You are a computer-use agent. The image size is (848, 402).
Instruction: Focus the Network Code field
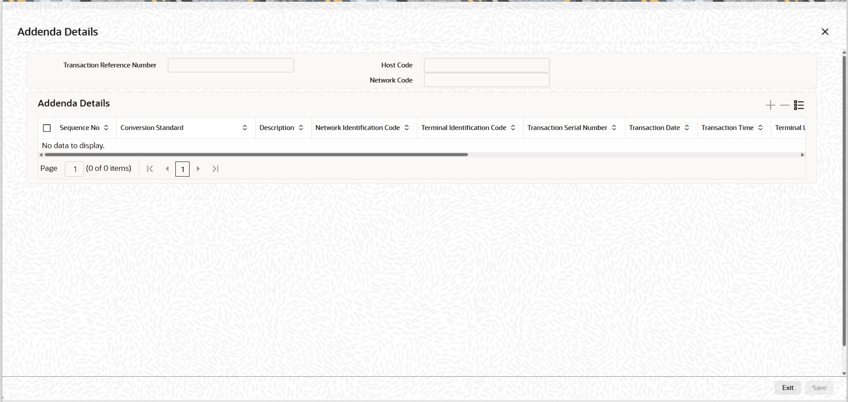pos(487,80)
